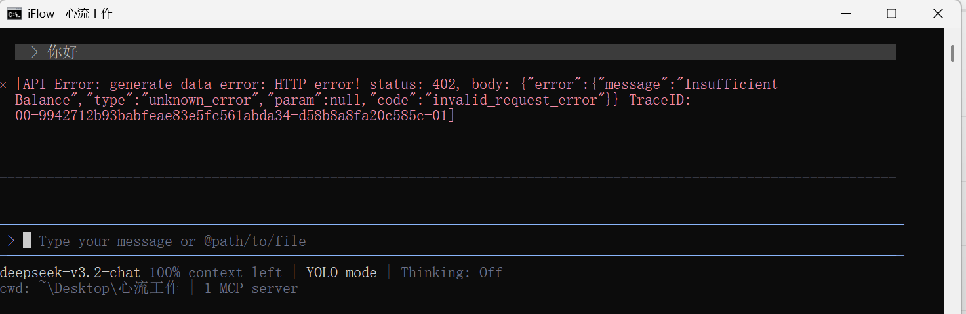This screenshot has height=314, width=966.
Task: Click the TraceID value line
Action: pyautogui.click(x=234, y=116)
